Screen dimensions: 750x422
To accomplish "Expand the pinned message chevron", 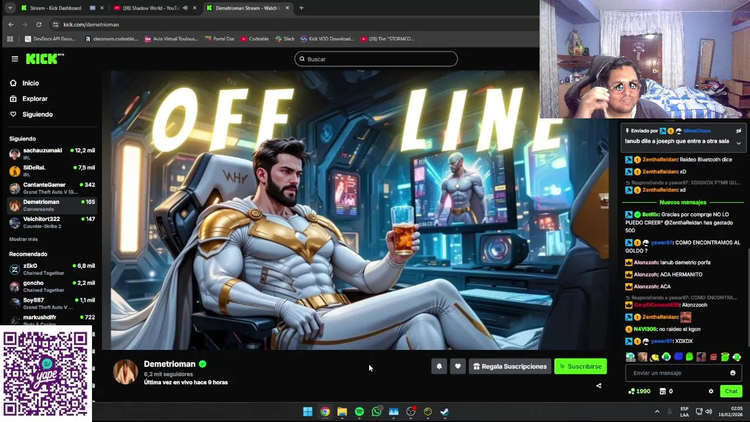I will coord(738,143).
